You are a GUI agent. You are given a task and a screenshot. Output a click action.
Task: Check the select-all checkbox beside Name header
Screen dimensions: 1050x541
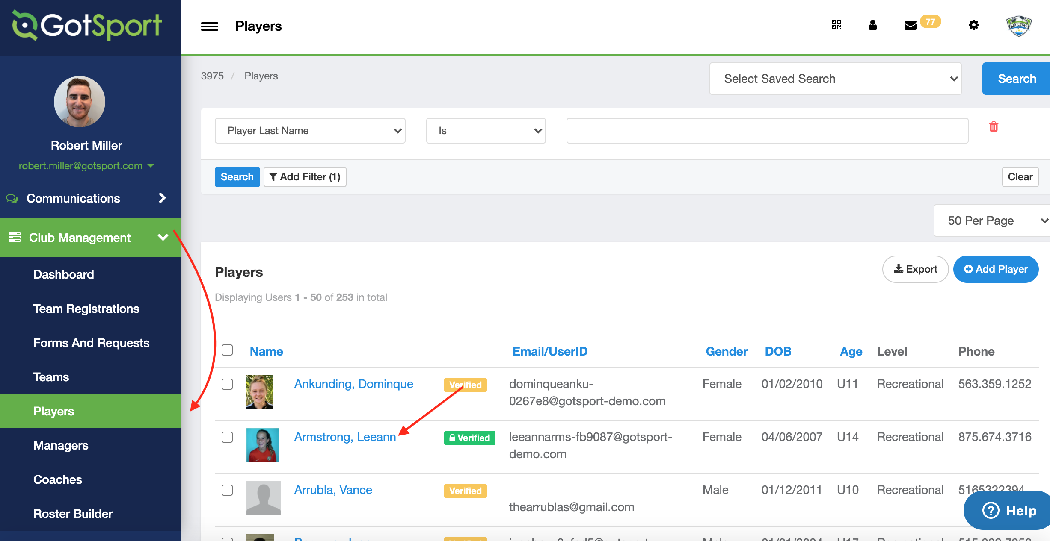(227, 350)
